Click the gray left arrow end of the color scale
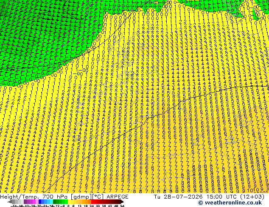The image size is (269, 207). pyautogui.click(x=10, y=202)
